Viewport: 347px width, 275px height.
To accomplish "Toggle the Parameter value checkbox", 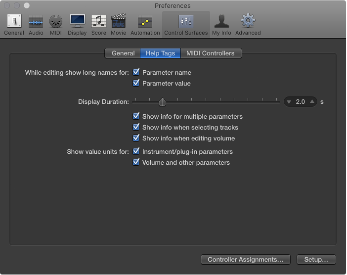I will tap(136, 83).
